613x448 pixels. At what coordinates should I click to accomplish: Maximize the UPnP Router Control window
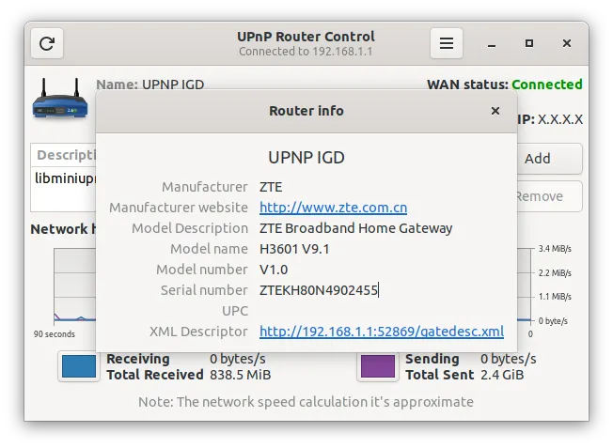click(529, 43)
